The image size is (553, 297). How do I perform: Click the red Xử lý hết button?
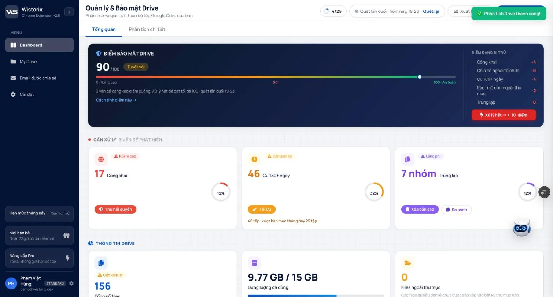click(x=504, y=115)
